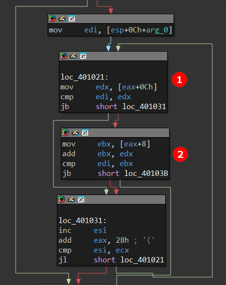Click edit pencil icon on loc_401031 block

point(71,200)
